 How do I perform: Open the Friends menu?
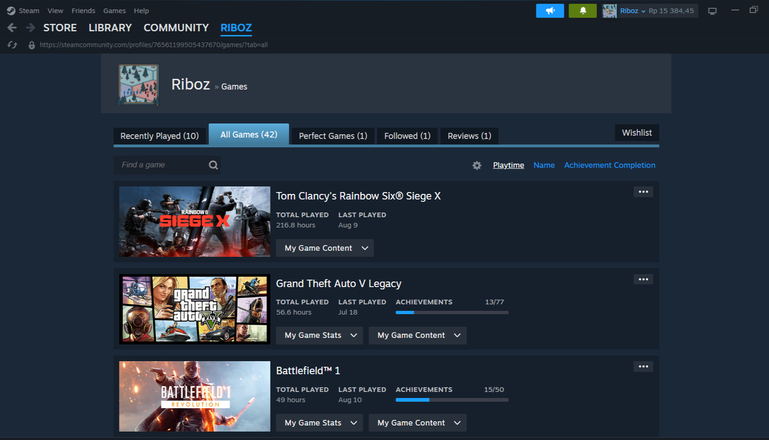84,11
